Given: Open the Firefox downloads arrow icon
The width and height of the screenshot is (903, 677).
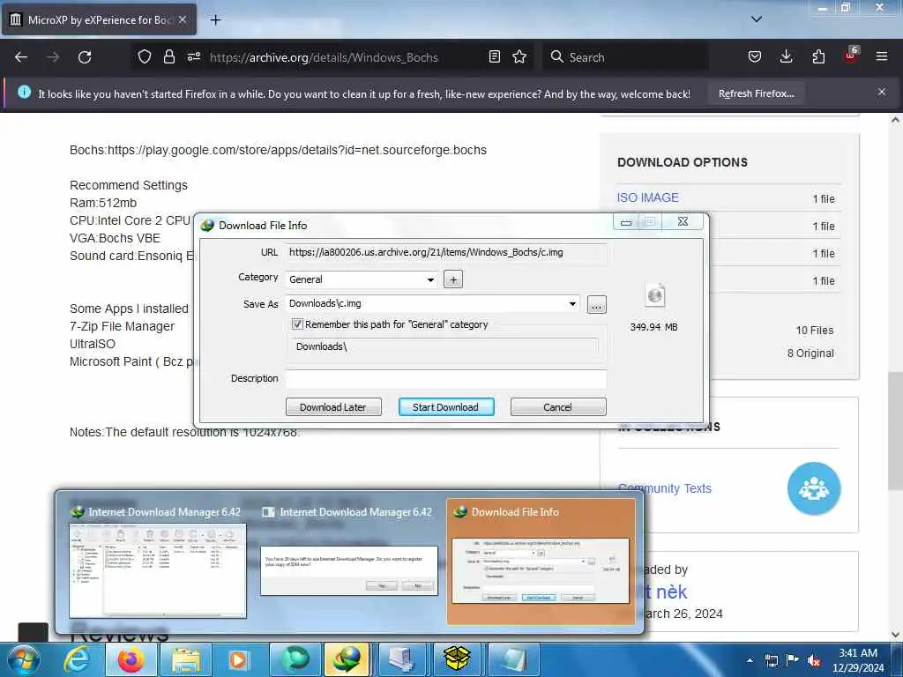Looking at the screenshot, I should click(786, 57).
